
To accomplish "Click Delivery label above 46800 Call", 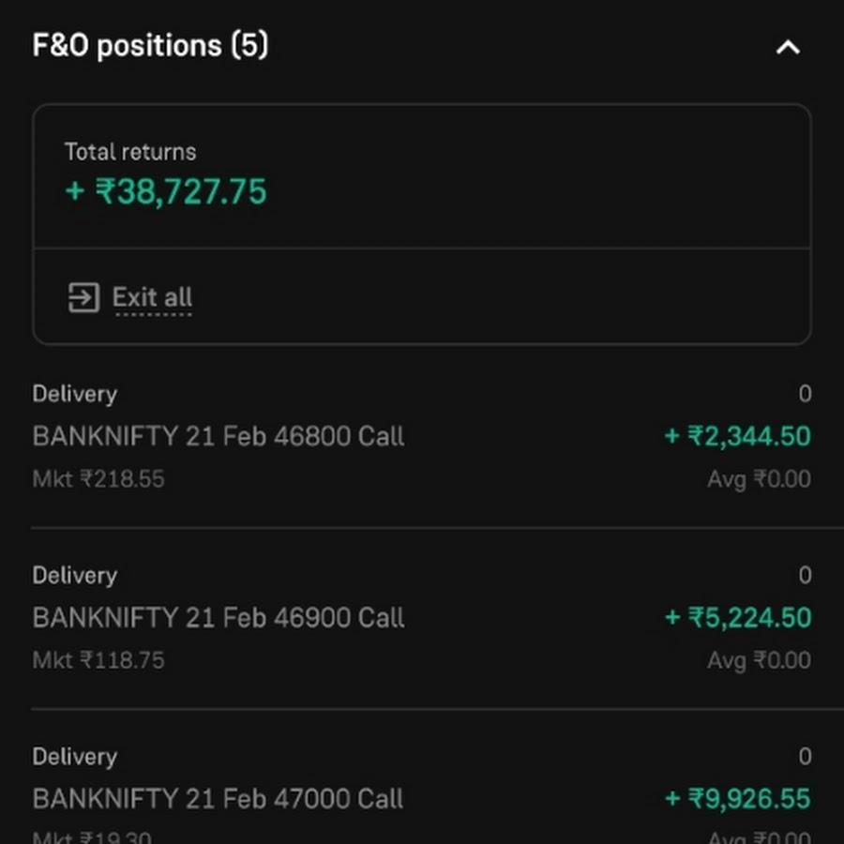I will tap(75, 395).
